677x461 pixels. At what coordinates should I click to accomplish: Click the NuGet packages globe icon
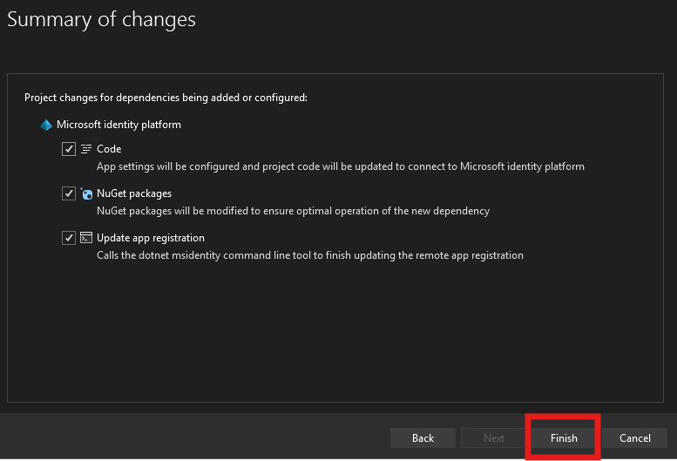(x=86, y=193)
